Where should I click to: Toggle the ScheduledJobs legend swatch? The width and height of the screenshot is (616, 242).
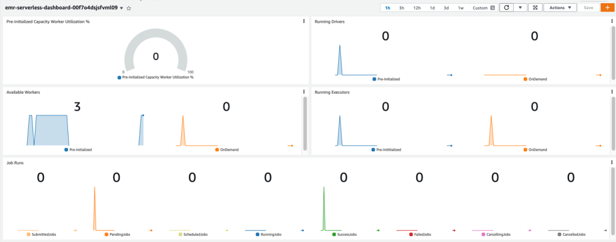pos(180,235)
